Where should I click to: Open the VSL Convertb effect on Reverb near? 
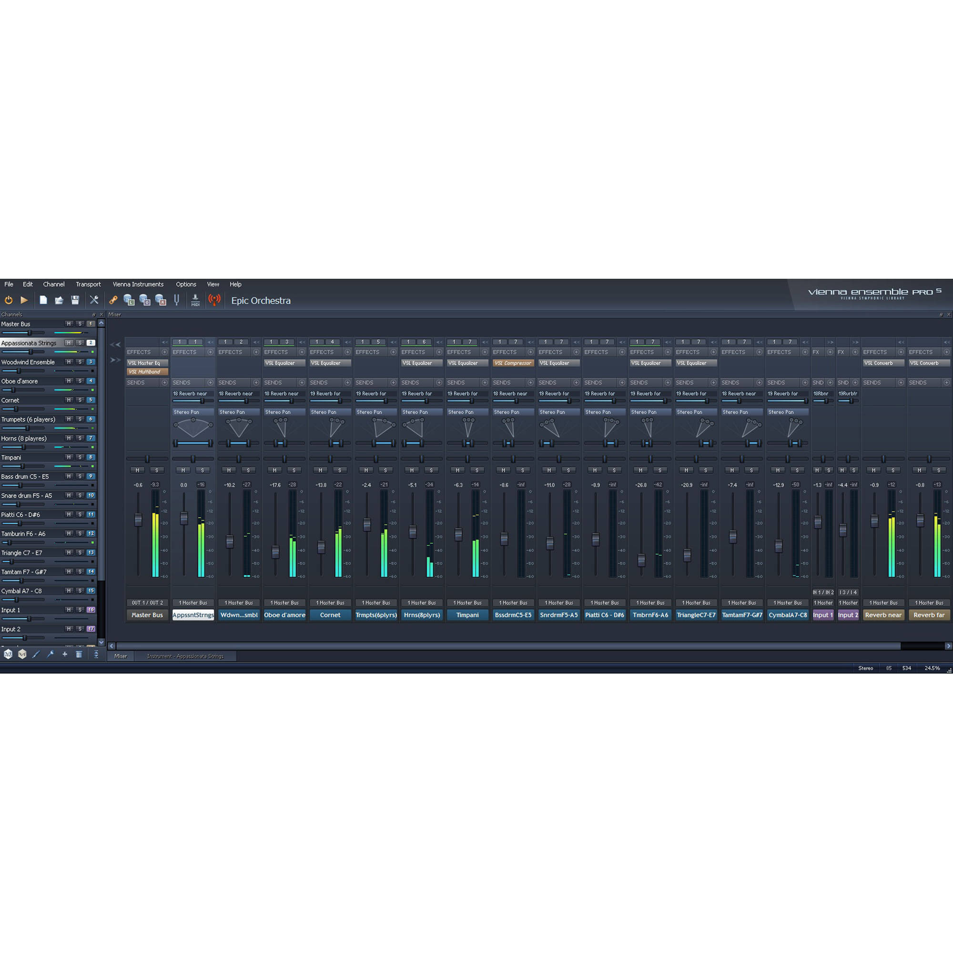[x=883, y=363]
